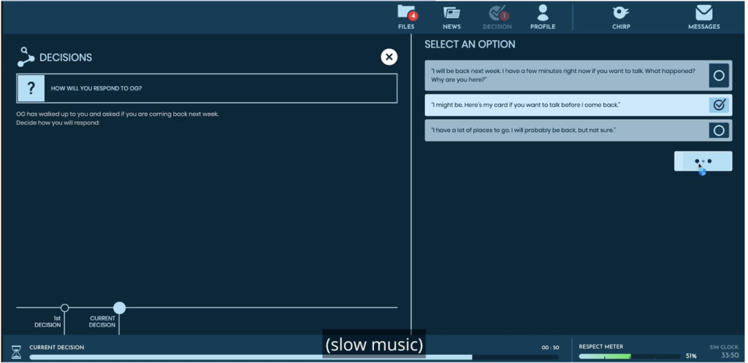
Task: Open the Files folder icon
Action: pyautogui.click(x=406, y=13)
